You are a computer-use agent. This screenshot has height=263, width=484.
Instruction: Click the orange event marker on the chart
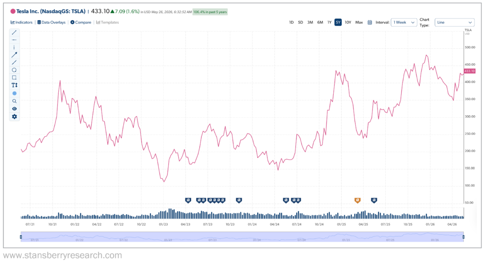click(x=357, y=200)
